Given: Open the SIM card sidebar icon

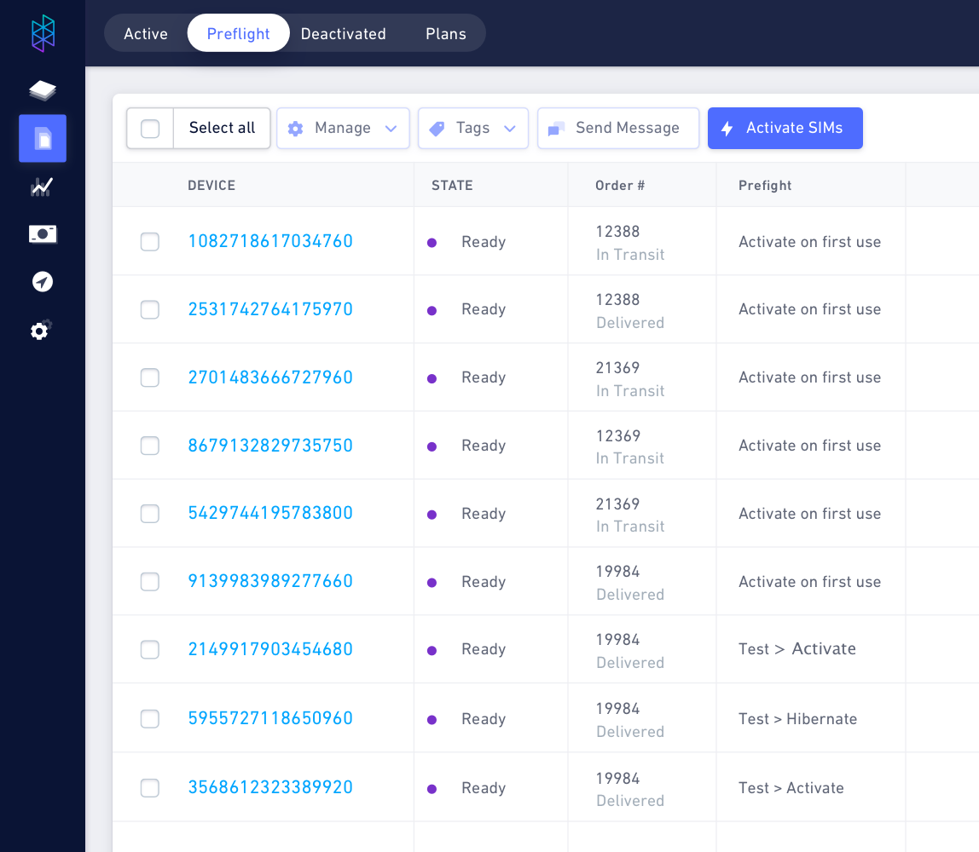Looking at the screenshot, I should 43,139.
